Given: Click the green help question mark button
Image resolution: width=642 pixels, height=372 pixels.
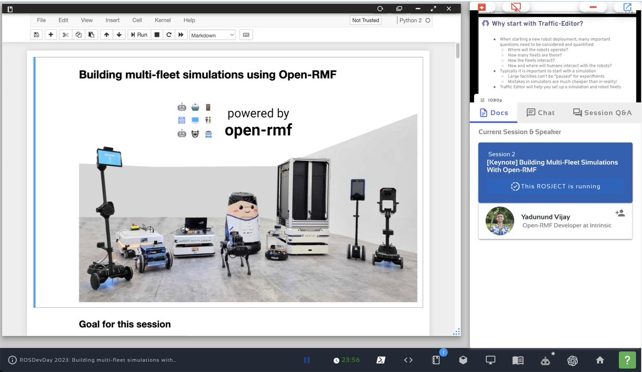Looking at the screenshot, I should [627, 360].
